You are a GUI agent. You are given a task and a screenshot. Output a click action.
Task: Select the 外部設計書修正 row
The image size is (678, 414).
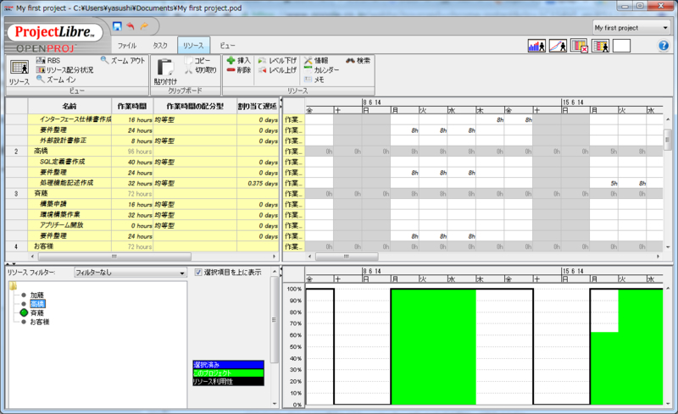click(x=142, y=141)
